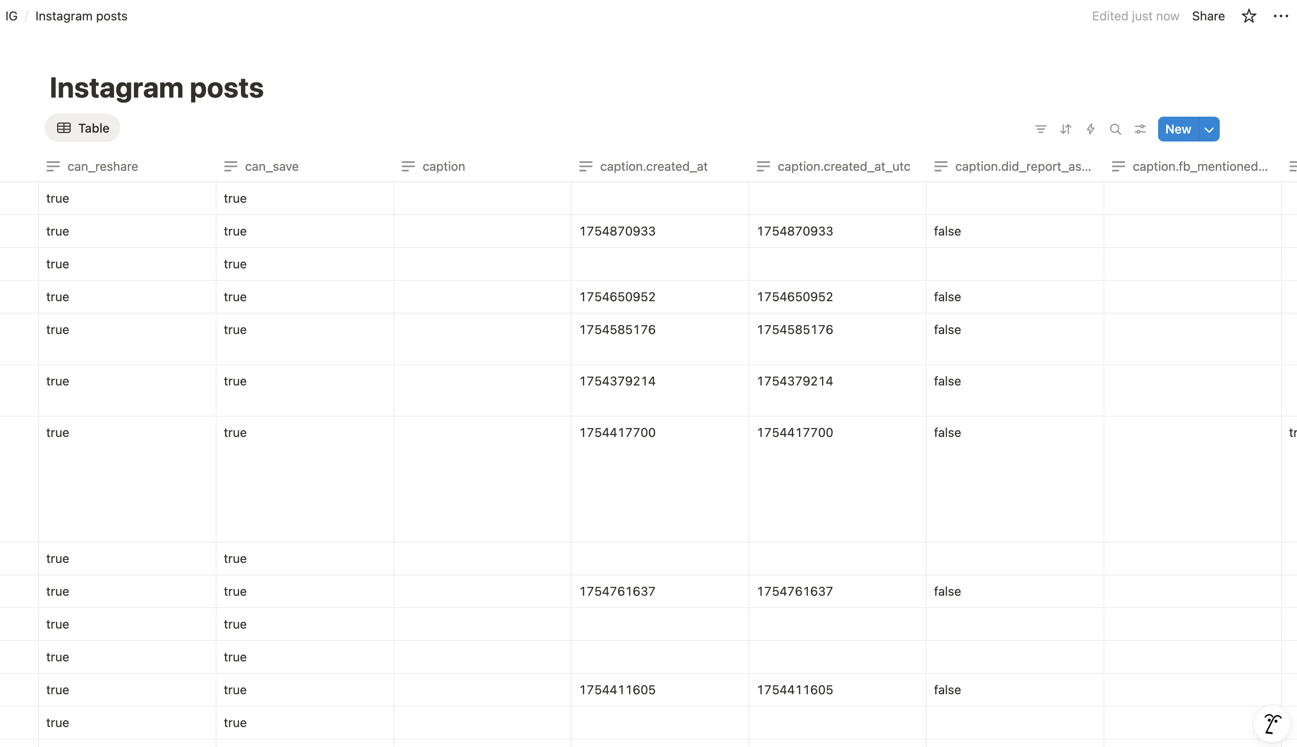Click the caption.fb_mentioned column type icon

1119,166
